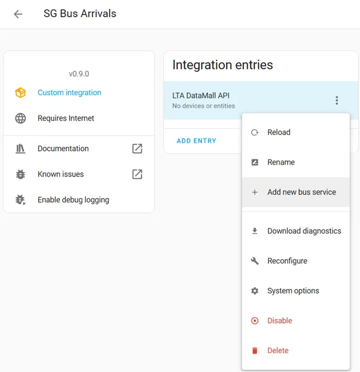Click the gear icon beside System options
This screenshot has width=360, height=372.
[x=254, y=291]
